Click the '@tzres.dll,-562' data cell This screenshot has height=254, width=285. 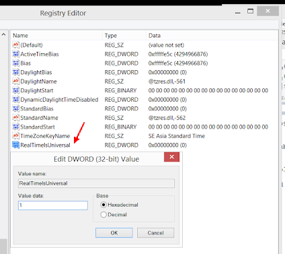tap(167, 118)
